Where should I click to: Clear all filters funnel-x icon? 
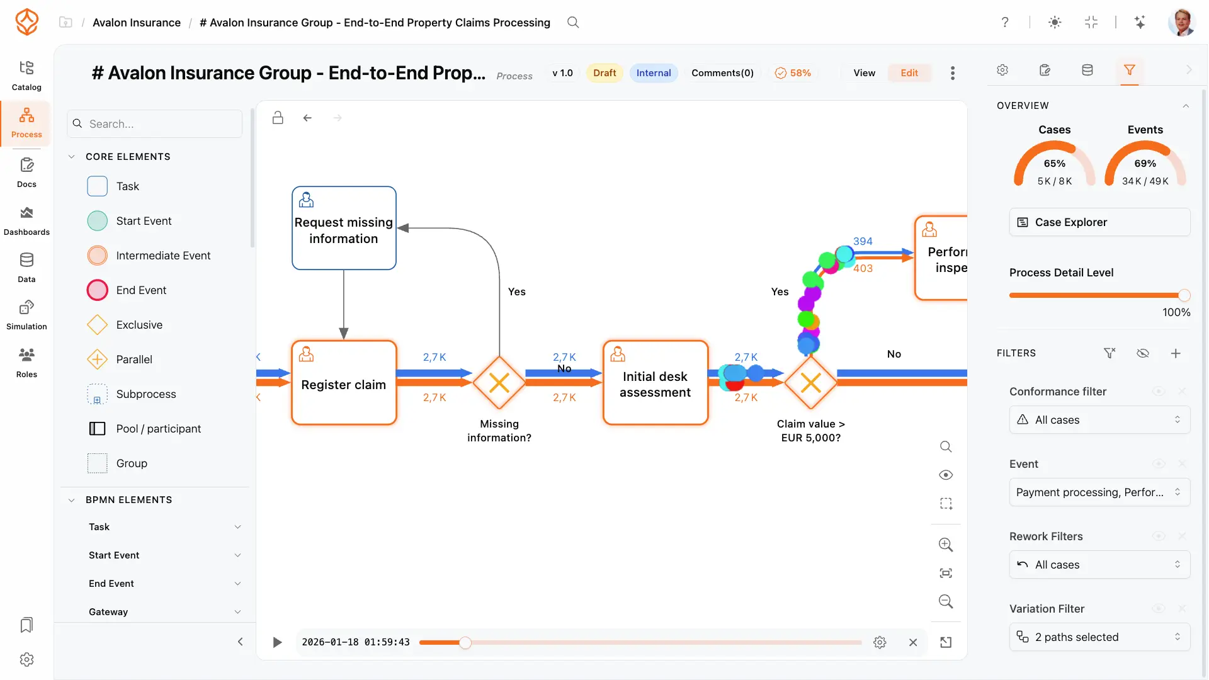(x=1110, y=353)
